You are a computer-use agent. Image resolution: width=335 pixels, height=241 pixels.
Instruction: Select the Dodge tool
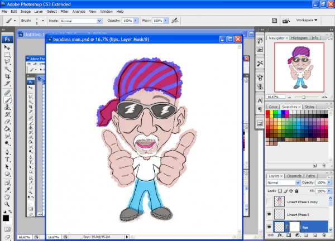pos(7,143)
